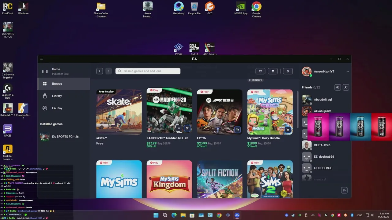Open RoadCraft desktop shortcut
Viewport: 392px width, 220px height.
click(8, 8)
